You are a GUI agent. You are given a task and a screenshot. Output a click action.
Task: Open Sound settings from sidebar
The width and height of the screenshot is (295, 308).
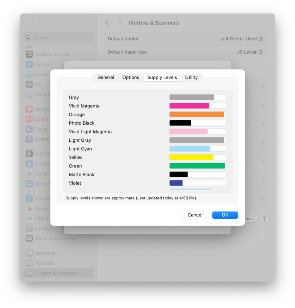tap(29, 119)
